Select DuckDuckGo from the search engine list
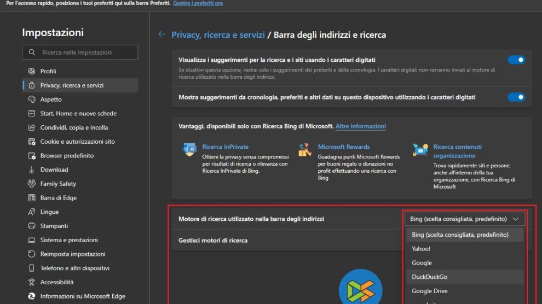Screen dimensions: 542x304 pyautogui.click(x=429, y=277)
